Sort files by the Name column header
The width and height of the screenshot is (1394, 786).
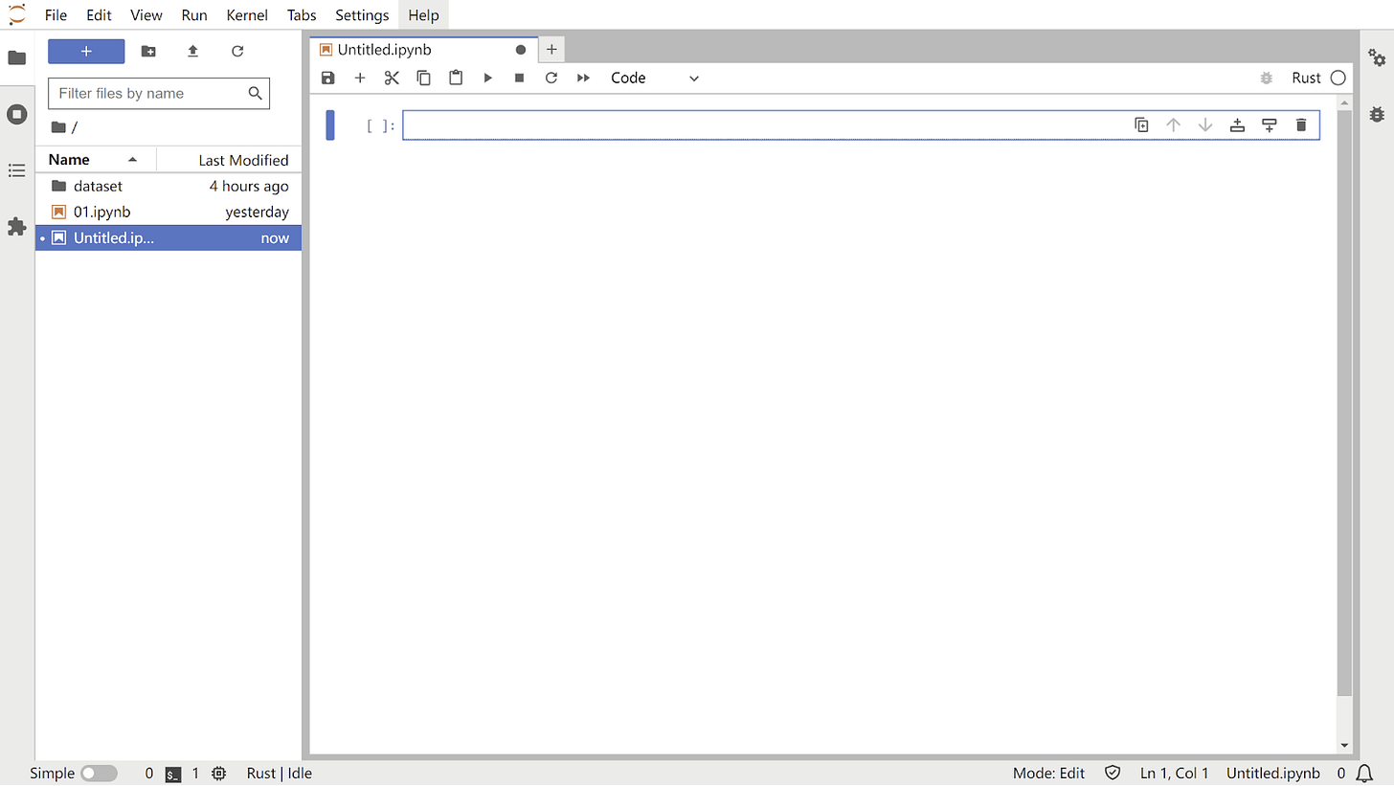coord(67,159)
